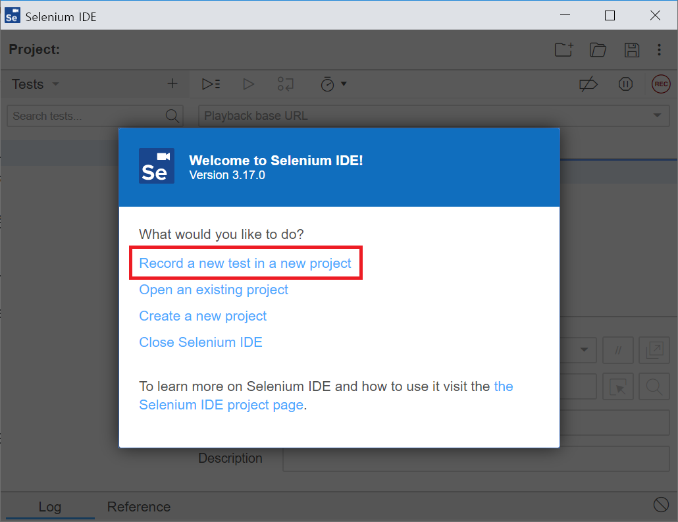Click Record a new test in a new project
This screenshot has height=522, width=678.
click(245, 263)
